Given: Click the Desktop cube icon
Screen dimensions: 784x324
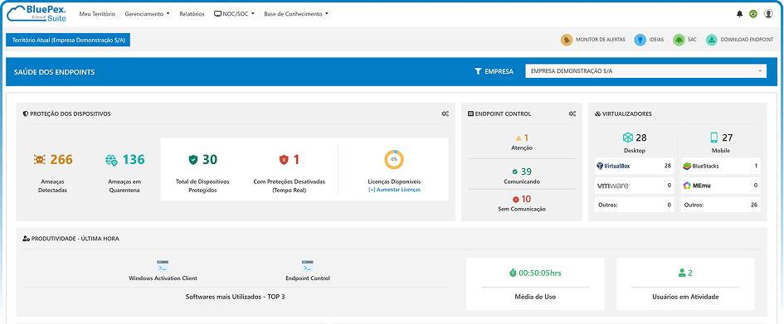Looking at the screenshot, I should (628, 138).
